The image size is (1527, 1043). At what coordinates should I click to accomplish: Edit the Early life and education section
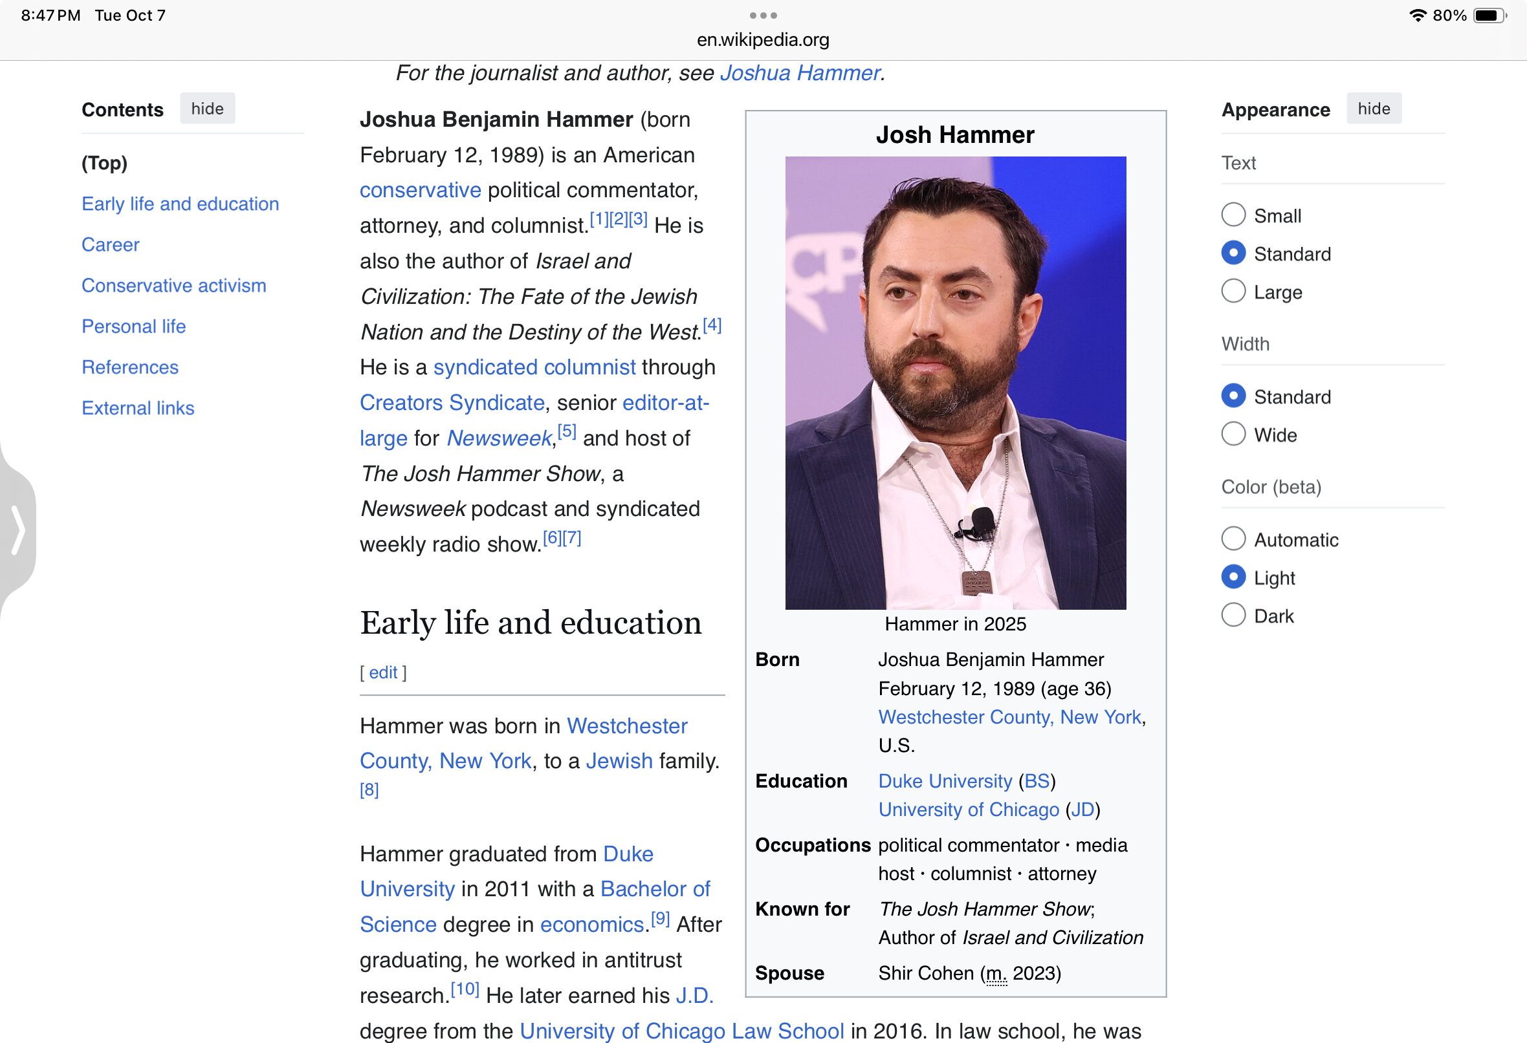pyautogui.click(x=382, y=672)
